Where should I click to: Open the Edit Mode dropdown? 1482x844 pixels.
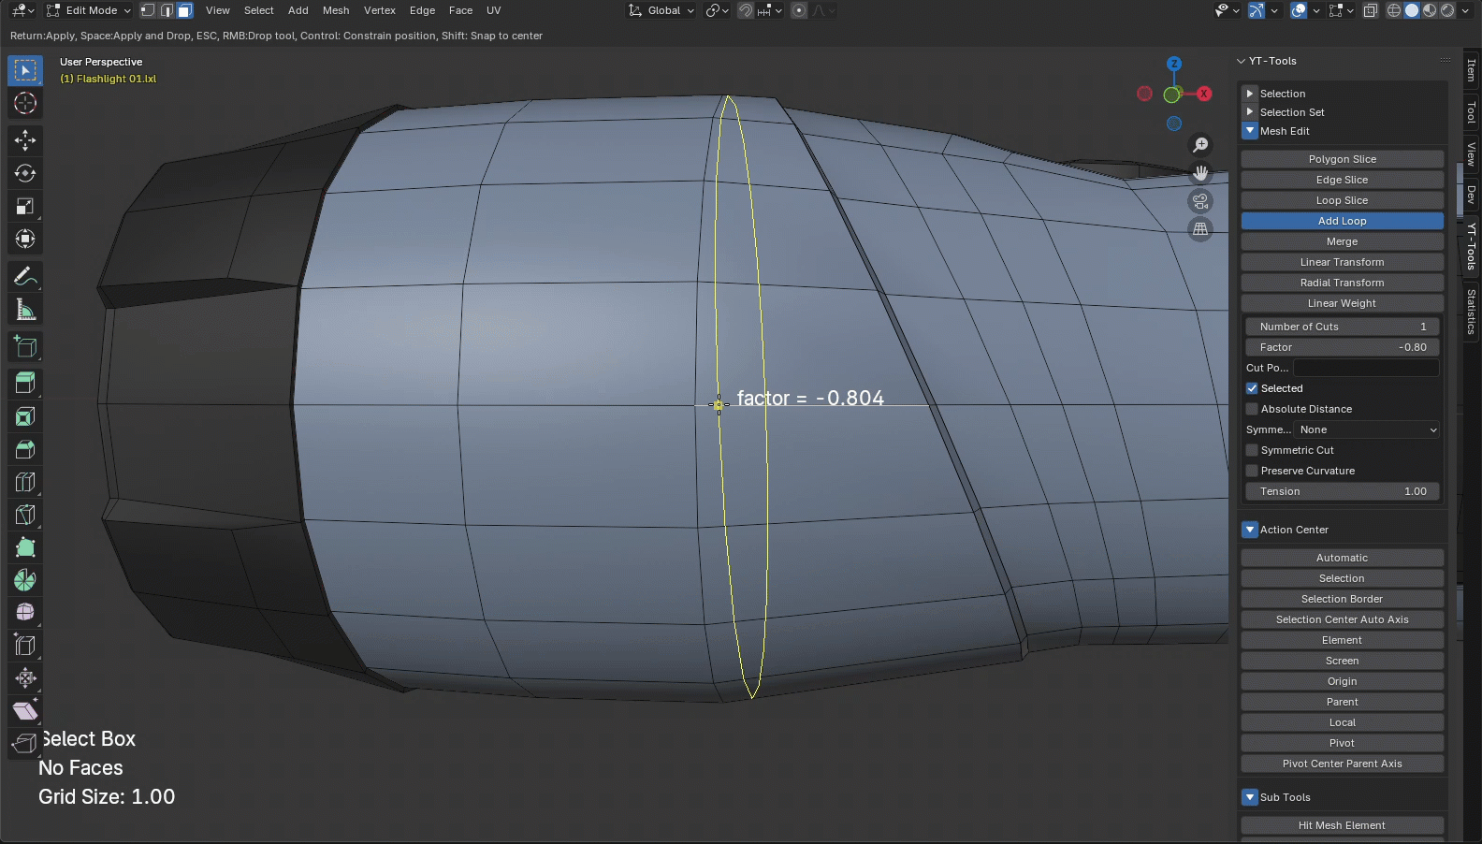(89, 10)
